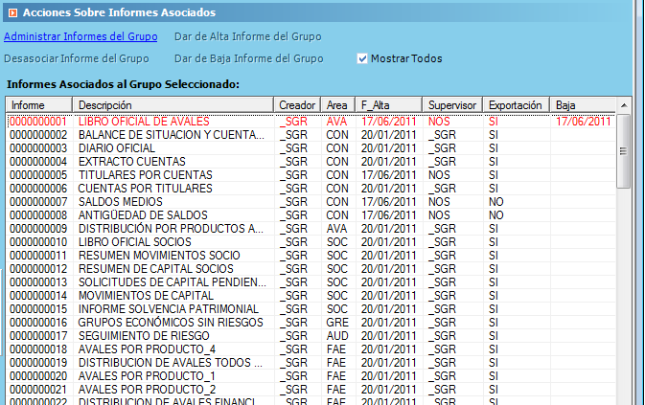Click Dar de Alta Informe del Grupo
The width and height of the screenshot is (645, 405).
pos(247,36)
